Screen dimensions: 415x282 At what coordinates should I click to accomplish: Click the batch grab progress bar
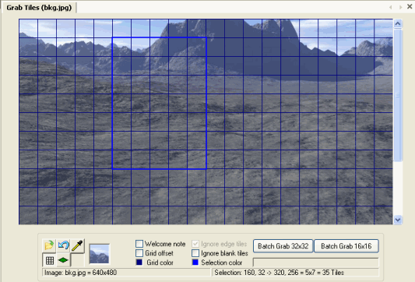click(x=316, y=263)
